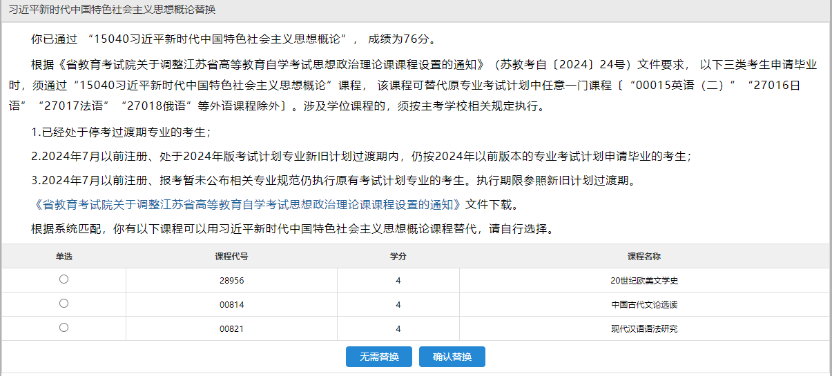The image size is (832, 376).
Task: Click the sentence 根据系统匹配
Action: click(292, 229)
